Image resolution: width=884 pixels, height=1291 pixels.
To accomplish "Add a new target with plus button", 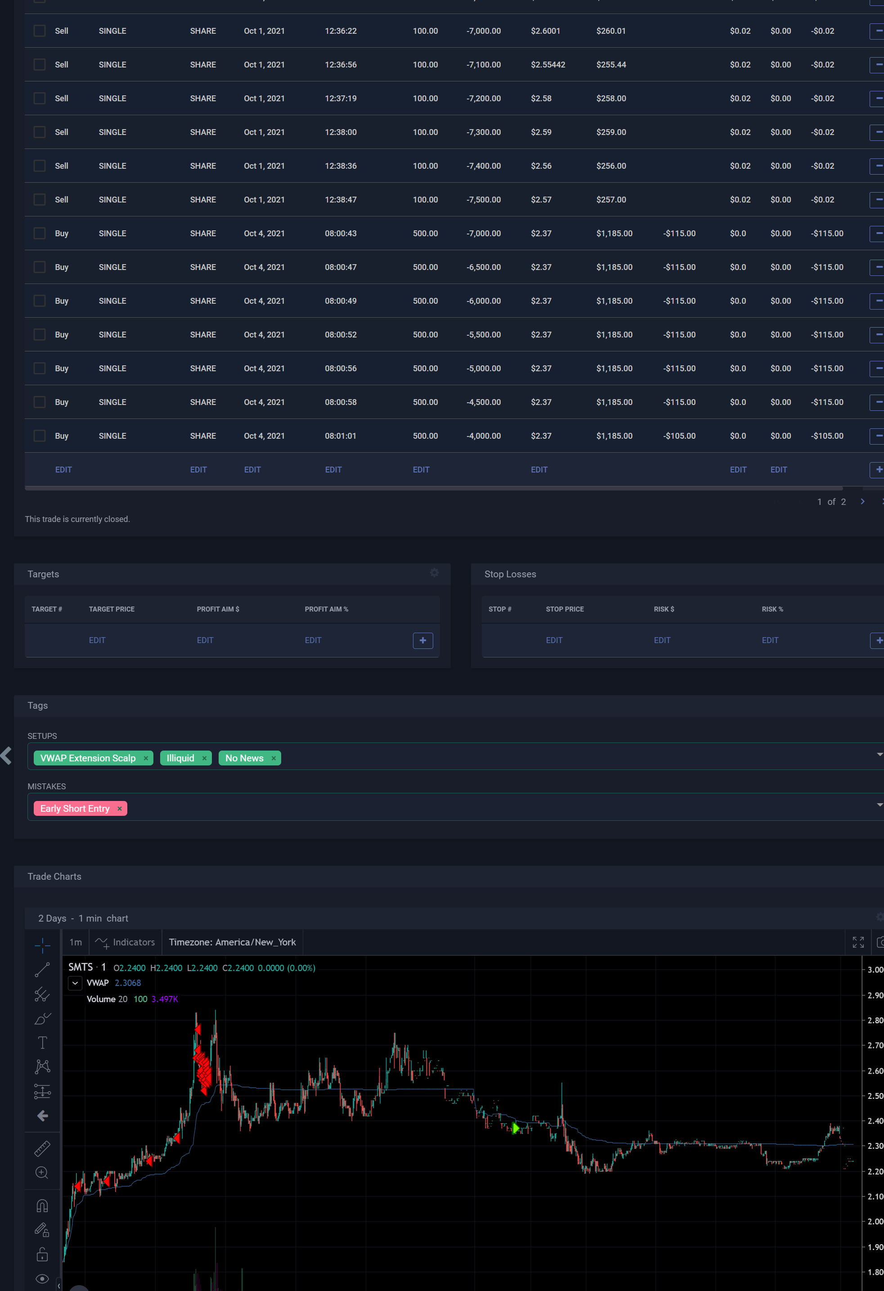I will pos(422,640).
